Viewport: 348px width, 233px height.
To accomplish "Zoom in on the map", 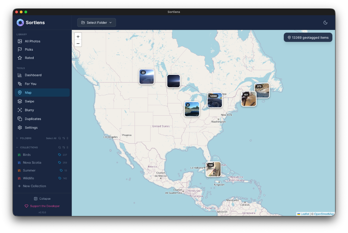I will (78, 37).
